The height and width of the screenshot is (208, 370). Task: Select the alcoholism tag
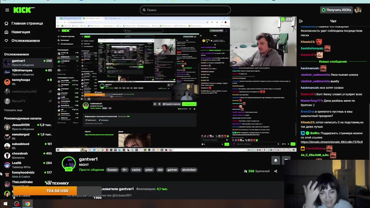point(189,170)
